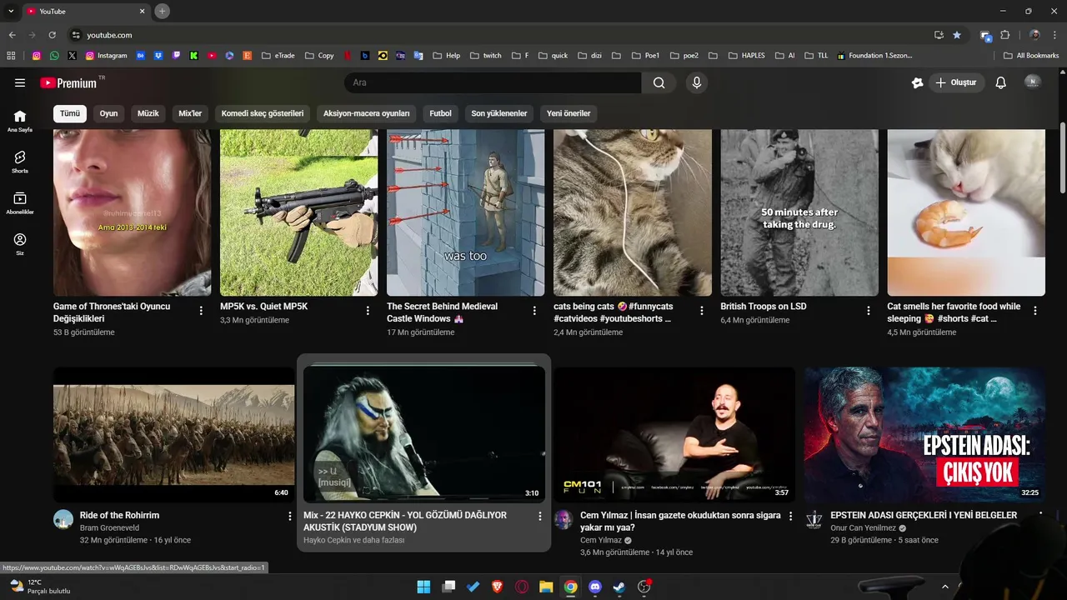Click the Oluştur create button
The width and height of the screenshot is (1067, 600).
coord(956,82)
